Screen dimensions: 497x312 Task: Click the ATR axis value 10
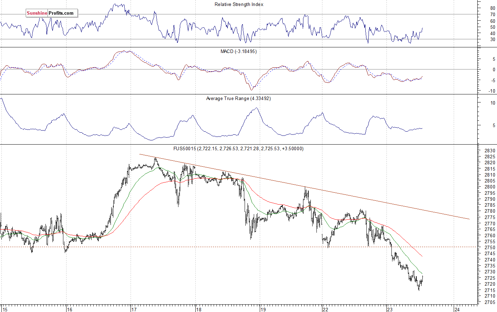point(492,103)
